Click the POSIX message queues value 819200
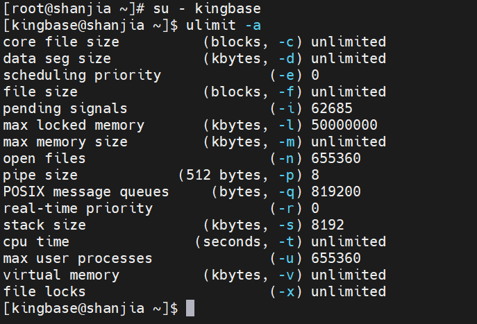 (336, 192)
